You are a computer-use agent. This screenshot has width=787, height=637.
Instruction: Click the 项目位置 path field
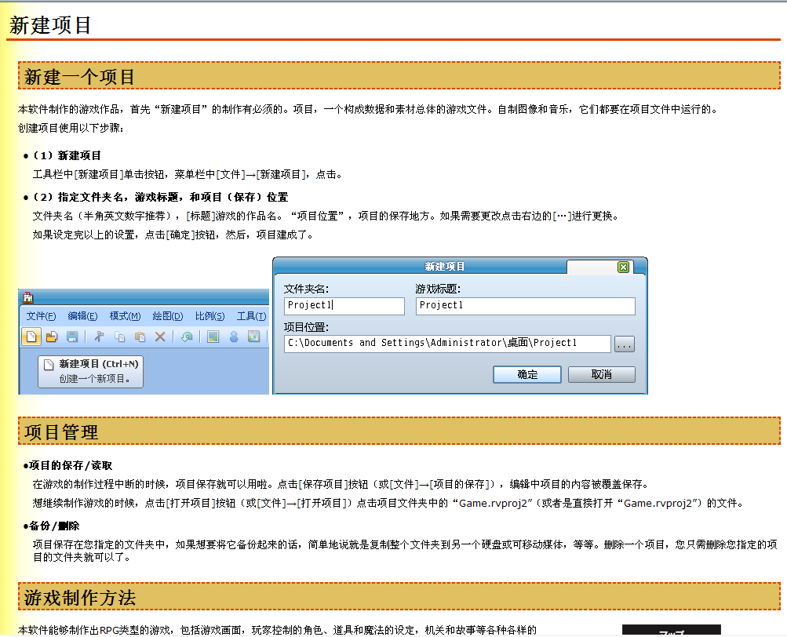tap(447, 344)
